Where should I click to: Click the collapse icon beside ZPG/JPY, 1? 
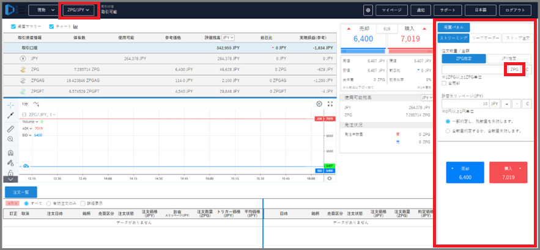pyautogui.click(x=24, y=115)
